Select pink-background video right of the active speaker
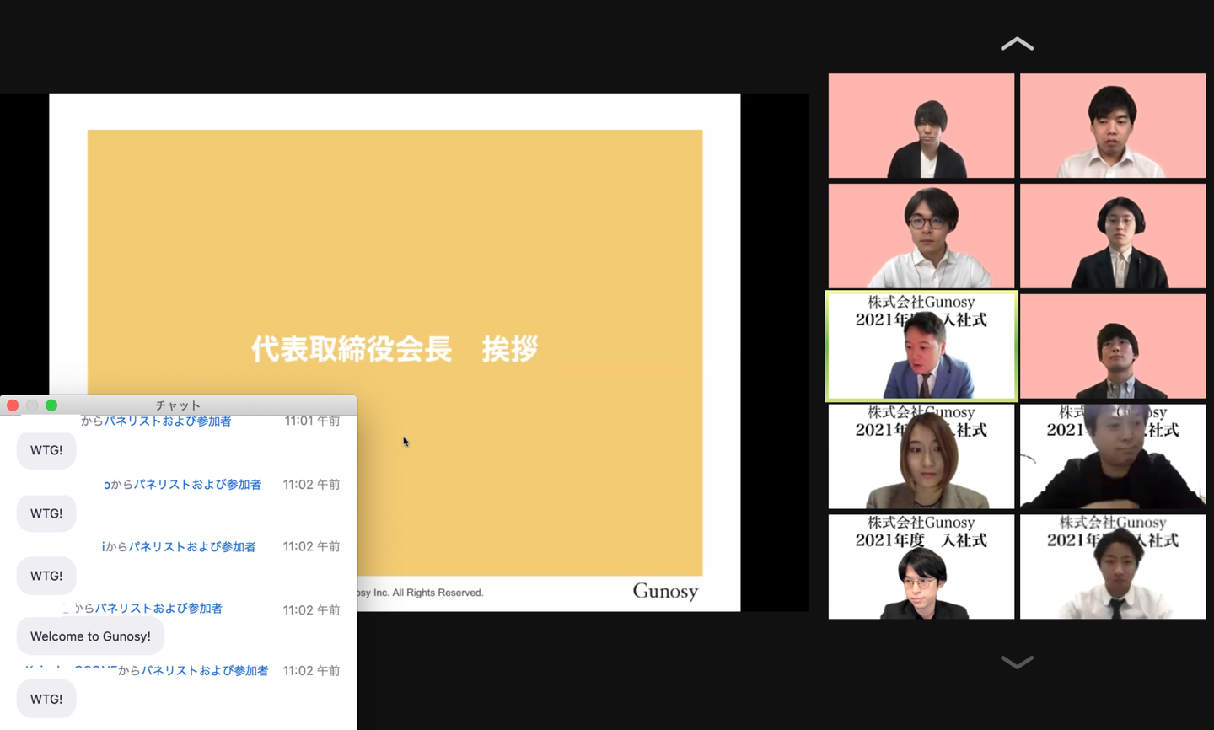This screenshot has height=730, width=1214. tap(1113, 346)
